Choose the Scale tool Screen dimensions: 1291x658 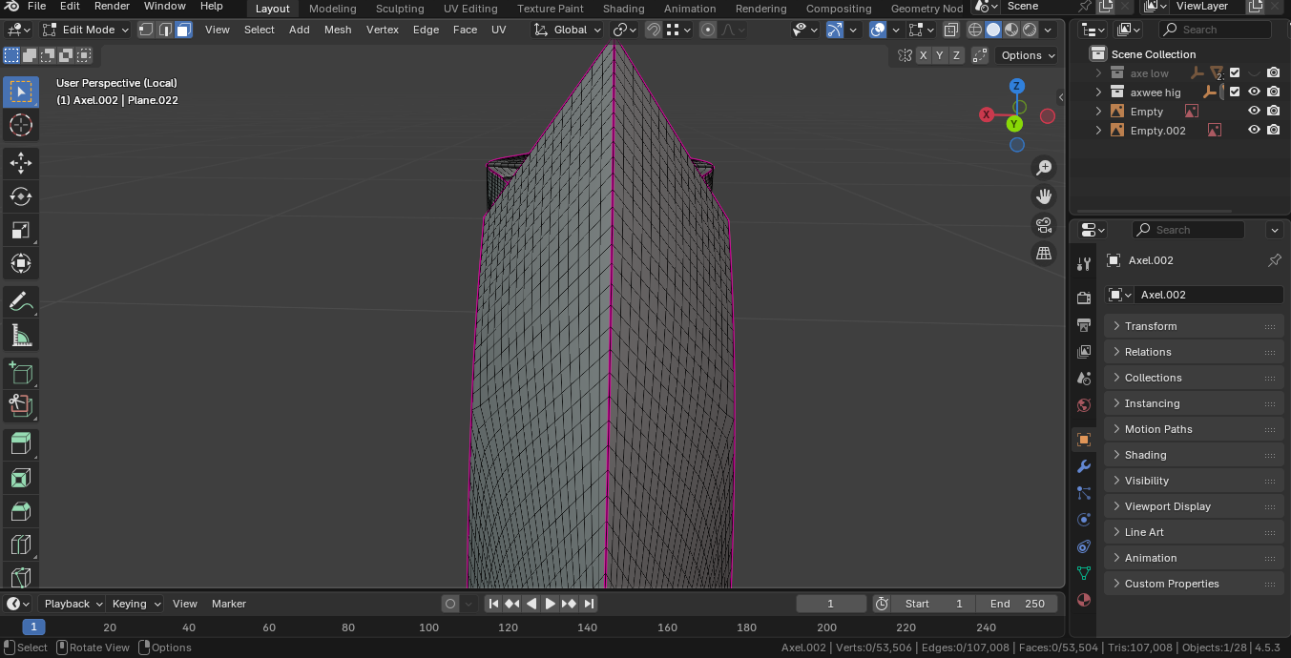[20, 230]
